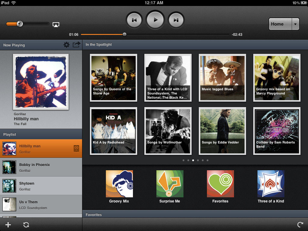Skip to the next track
This screenshot has height=231, width=308.
tap(176, 20)
